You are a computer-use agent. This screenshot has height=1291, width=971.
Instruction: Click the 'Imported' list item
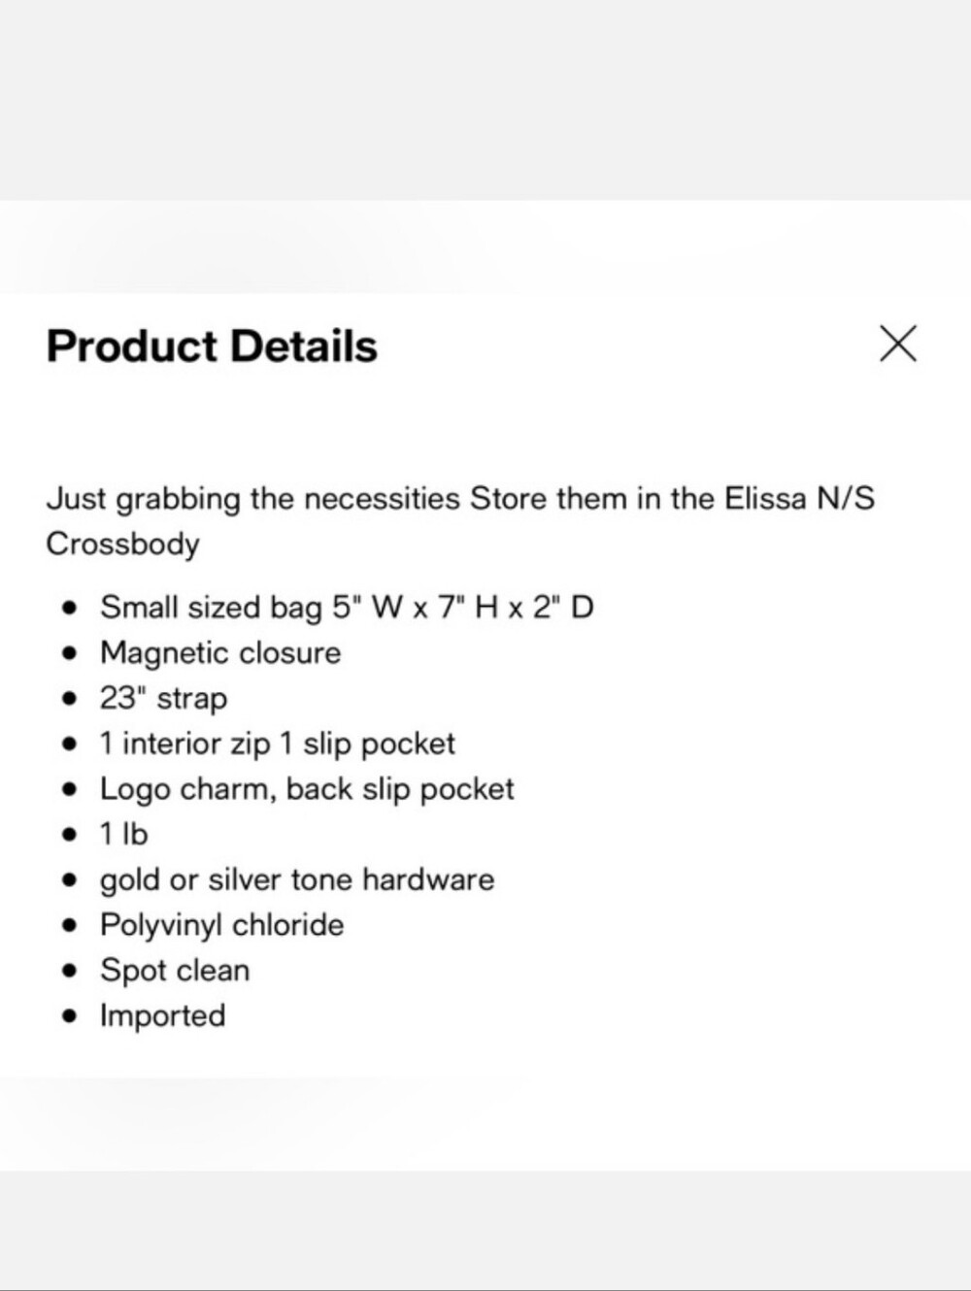pyautogui.click(x=162, y=1015)
